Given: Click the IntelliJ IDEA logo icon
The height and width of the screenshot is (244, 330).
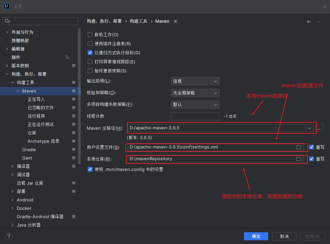Looking at the screenshot, I should coord(7,6).
